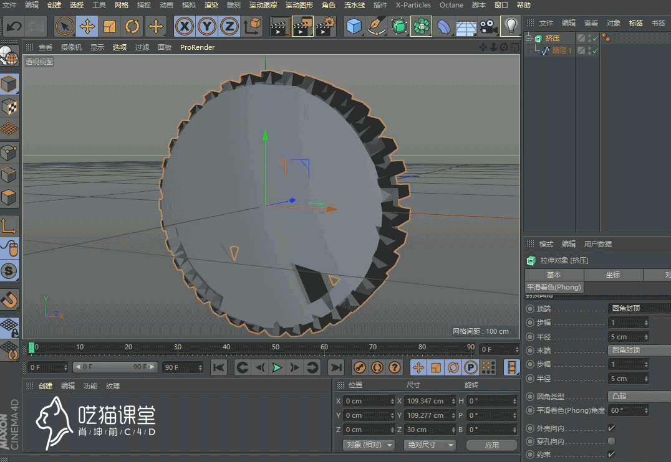Switch to Points mode
This screenshot has height=462, width=671.
(9, 152)
